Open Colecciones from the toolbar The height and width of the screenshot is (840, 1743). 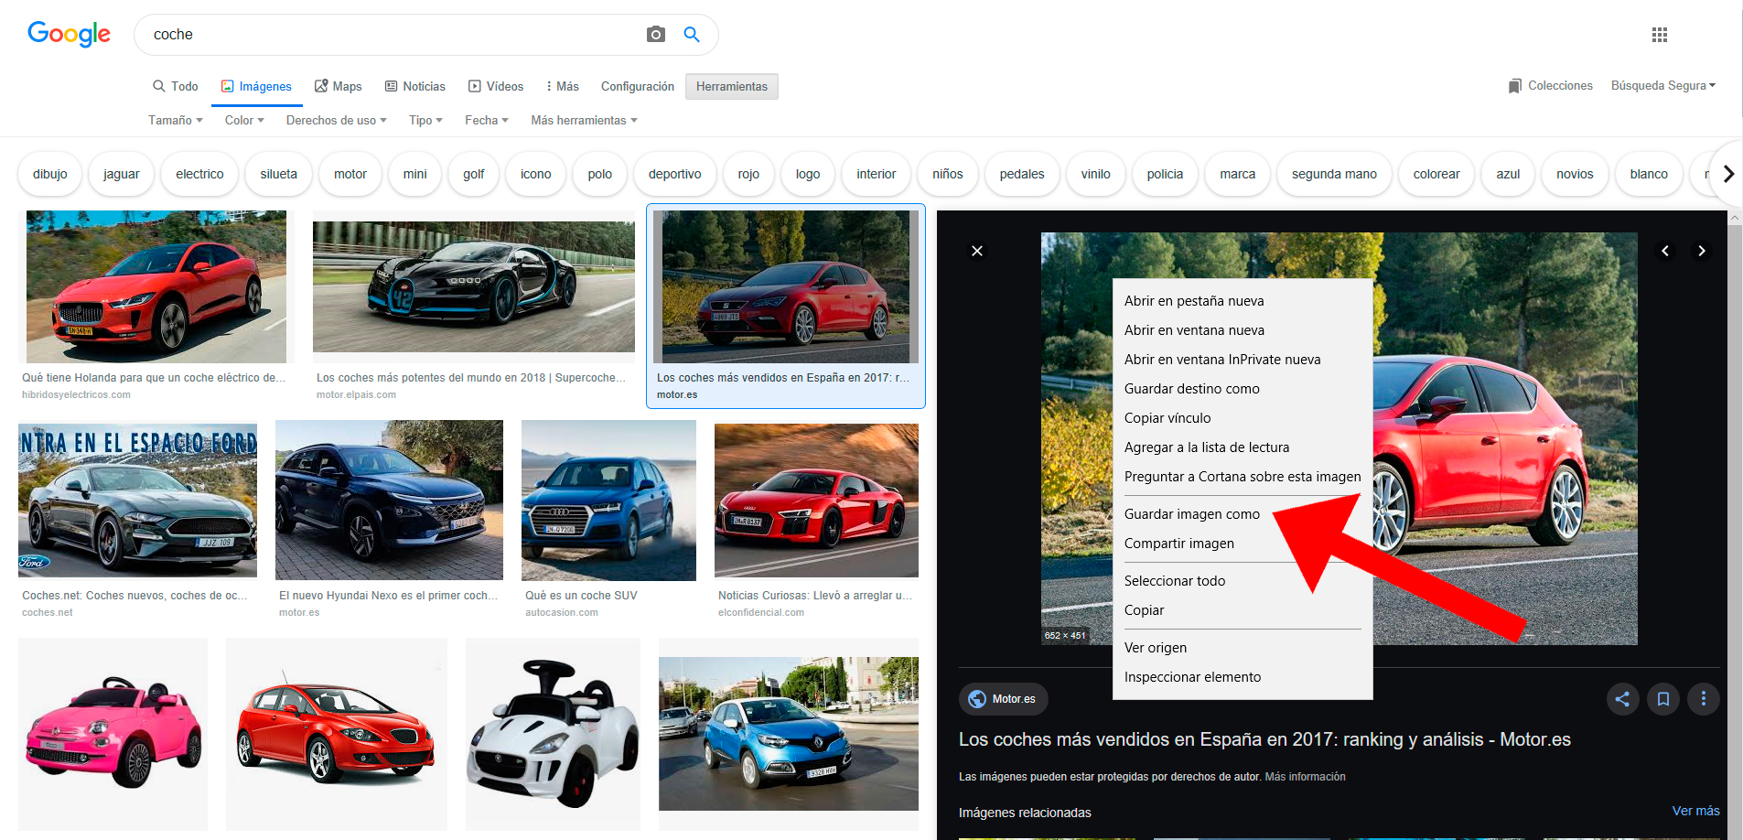click(1550, 85)
